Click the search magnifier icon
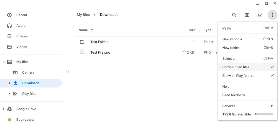The height and width of the screenshot is (134, 278). click(x=234, y=15)
